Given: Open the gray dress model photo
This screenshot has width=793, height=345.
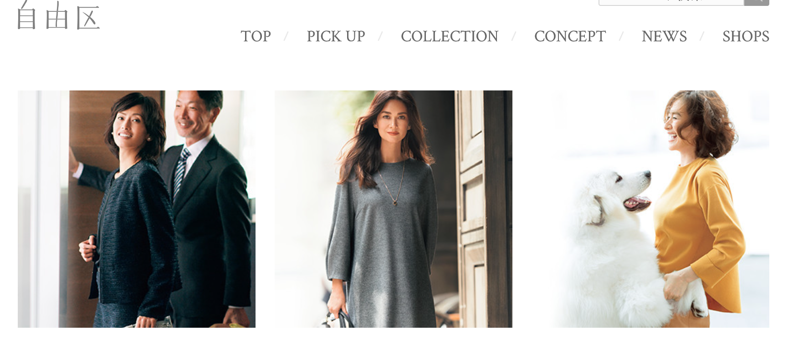Looking at the screenshot, I should coord(394,209).
